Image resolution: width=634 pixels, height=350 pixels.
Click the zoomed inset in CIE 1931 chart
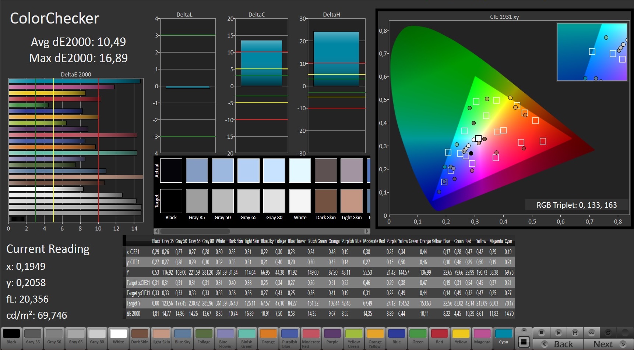click(592, 52)
